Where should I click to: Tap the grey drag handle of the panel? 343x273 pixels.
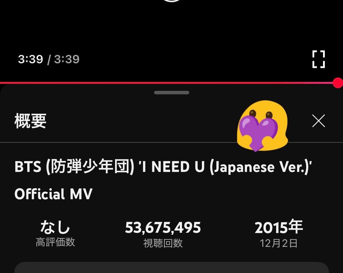pyautogui.click(x=171, y=93)
